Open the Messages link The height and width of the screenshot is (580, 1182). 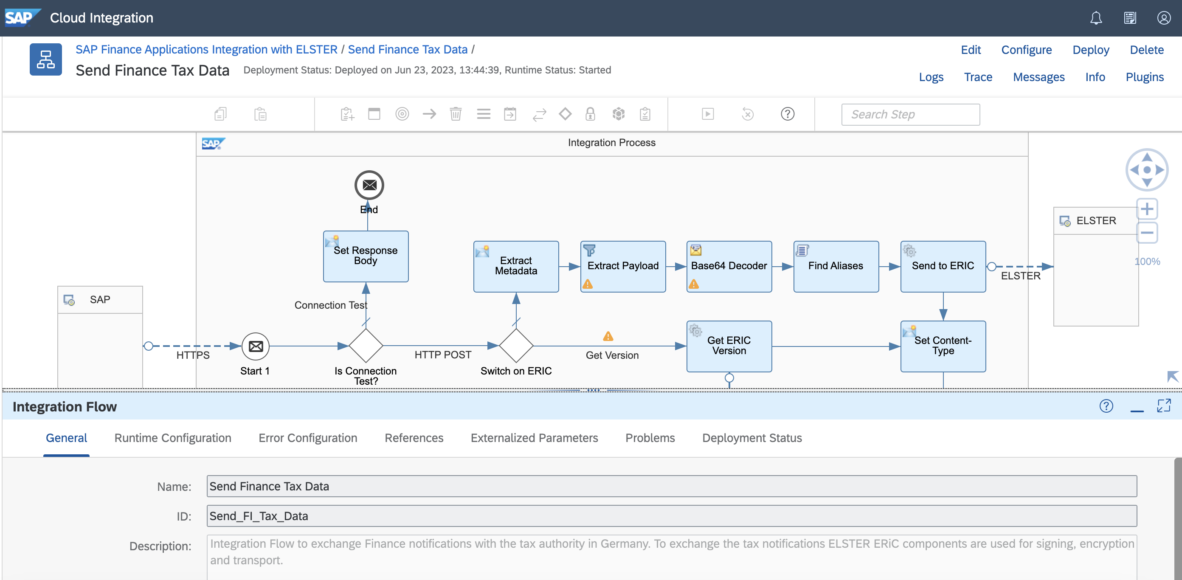(1038, 77)
